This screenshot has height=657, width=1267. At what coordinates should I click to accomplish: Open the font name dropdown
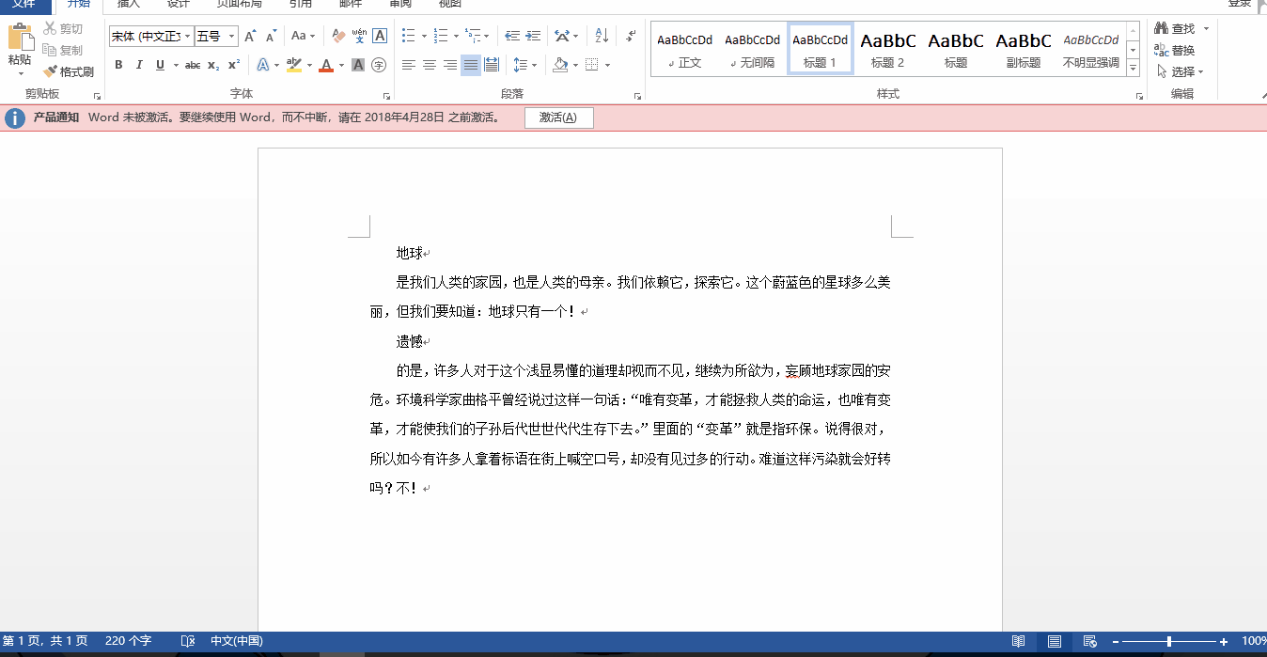[187, 35]
